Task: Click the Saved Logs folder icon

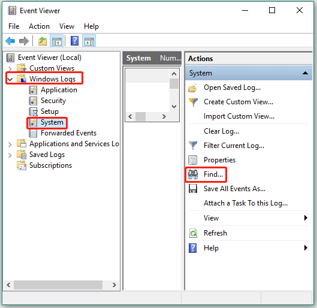Action: 22,155
